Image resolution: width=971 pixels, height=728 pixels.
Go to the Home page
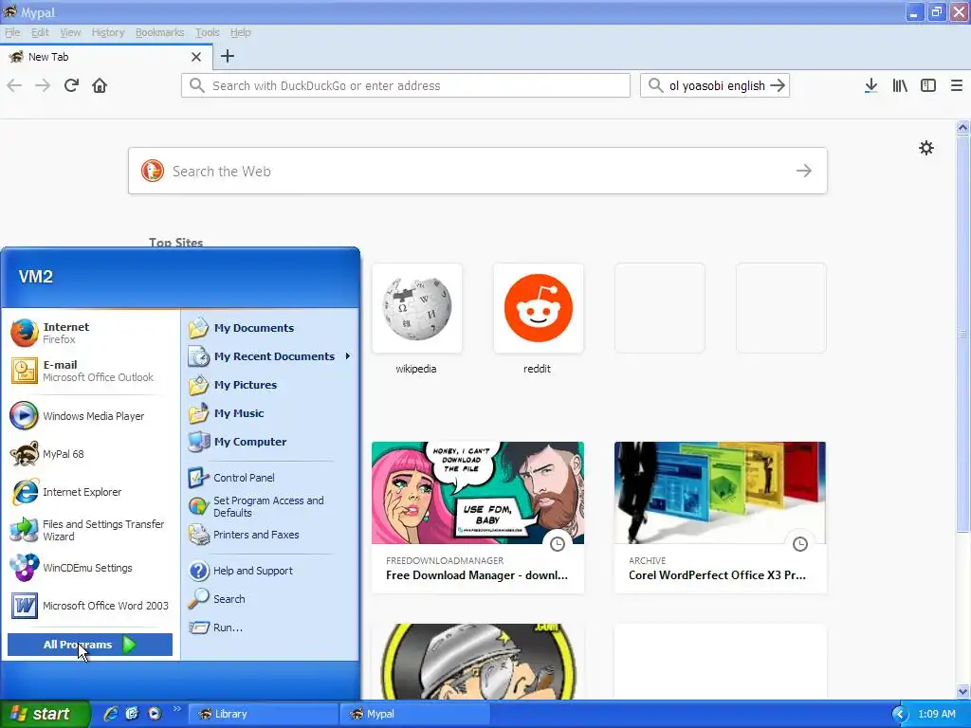coord(100,85)
